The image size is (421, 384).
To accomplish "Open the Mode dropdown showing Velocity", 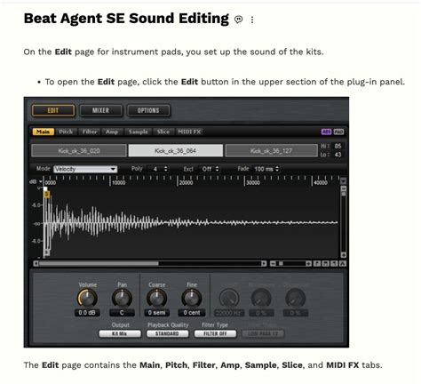I will tap(85, 169).
